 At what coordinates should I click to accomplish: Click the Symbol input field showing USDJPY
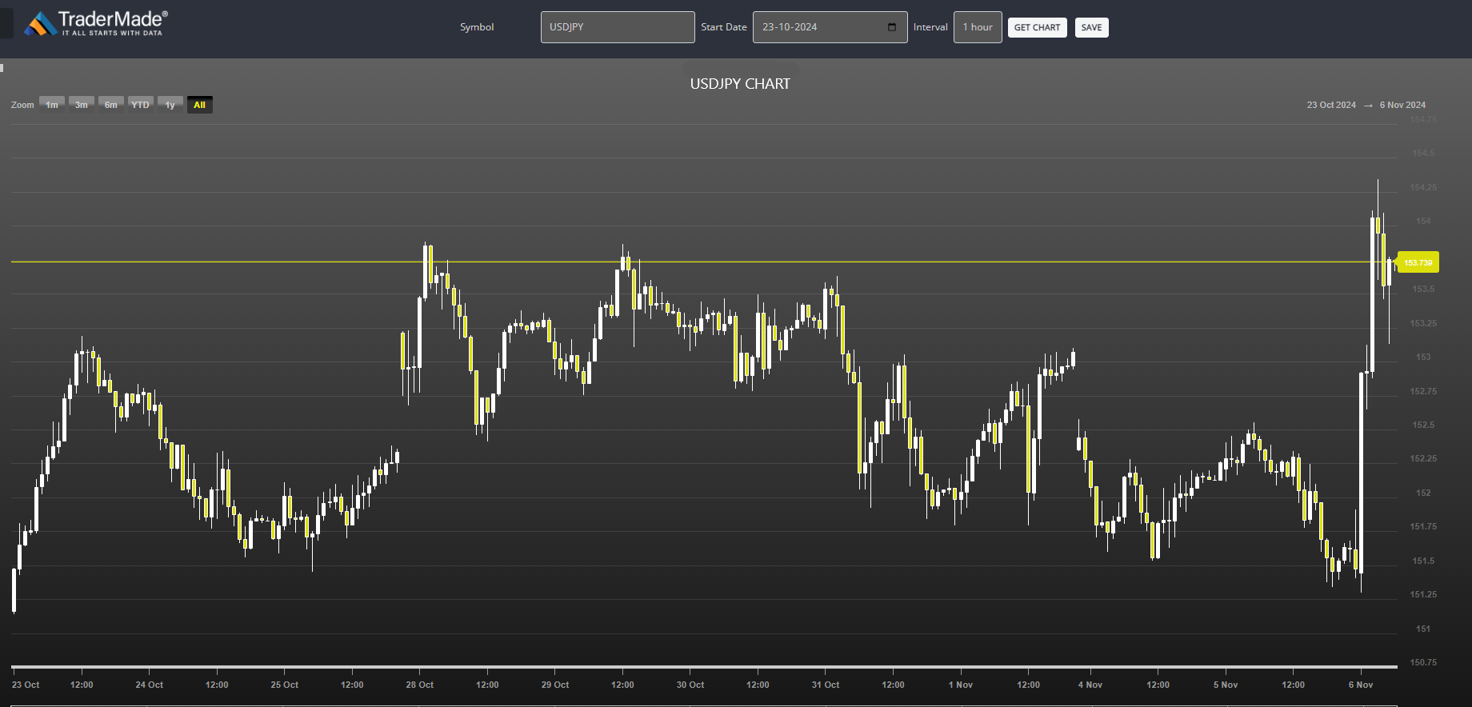(x=618, y=27)
